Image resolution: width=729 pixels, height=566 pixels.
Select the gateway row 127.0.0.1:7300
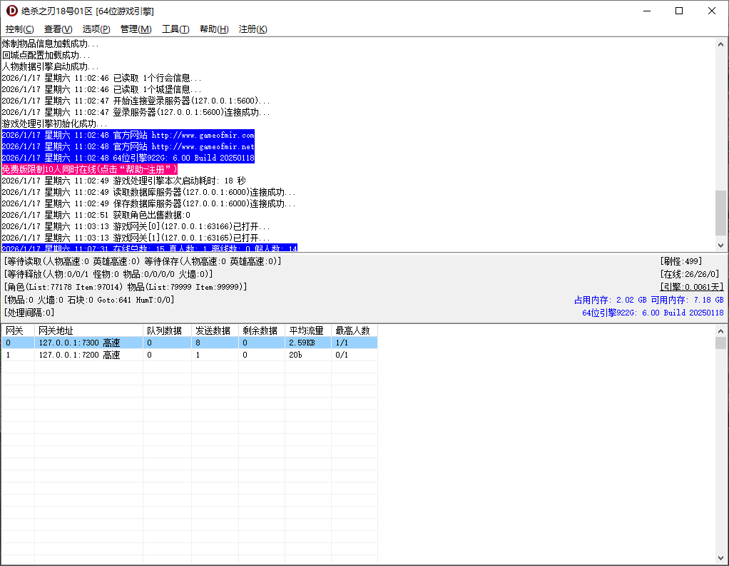click(x=78, y=343)
